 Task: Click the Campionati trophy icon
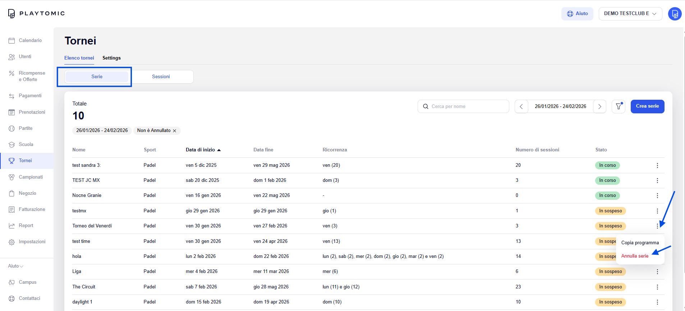point(12,177)
